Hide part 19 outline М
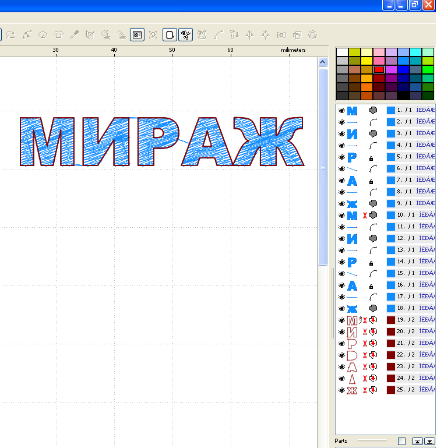437x448 pixels. pyautogui.click(x=341, y=320)
